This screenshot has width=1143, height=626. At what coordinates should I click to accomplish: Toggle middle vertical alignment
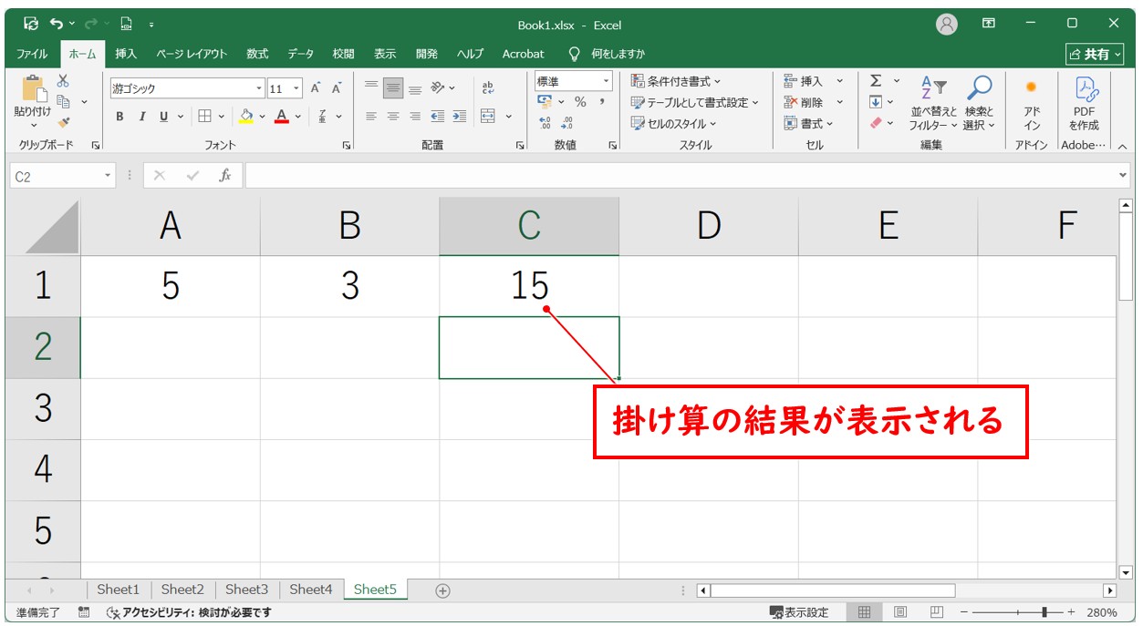tap(393, 87)
